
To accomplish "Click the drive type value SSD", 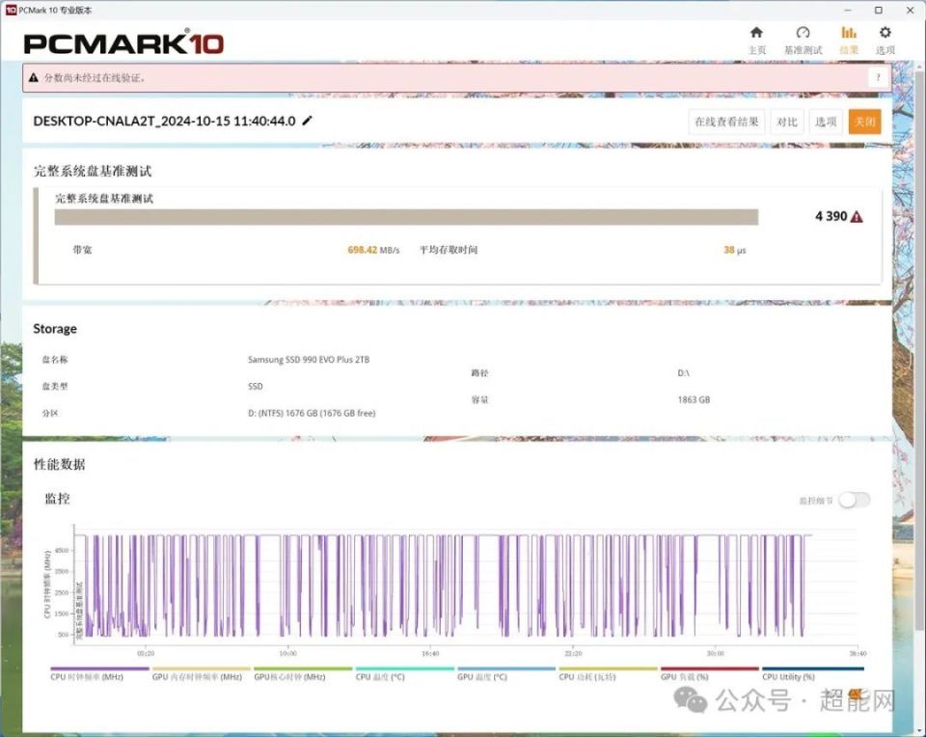I will [255, 386].
